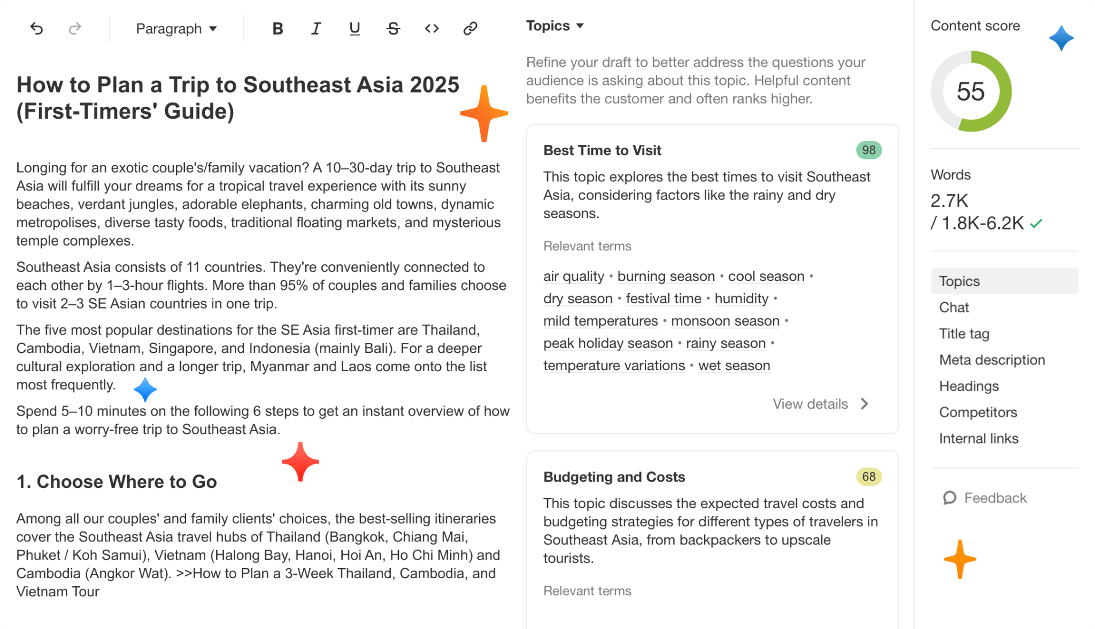This screenshot has height=629, width=1095.
Task: Switch to the Headings section
Action: 968,386
